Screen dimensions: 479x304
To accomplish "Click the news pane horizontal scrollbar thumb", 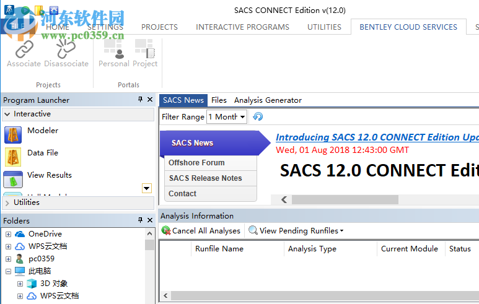I will pos(345,199).
